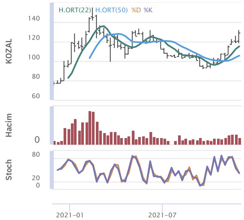Click the tallest volume bar in Hacim
The image size is (244, 220).
90,128
